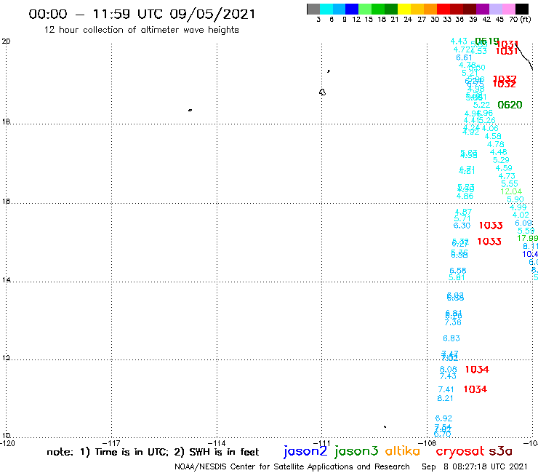Click the wave height value '5.55'
Screen dimensions: 538x473
509,184
